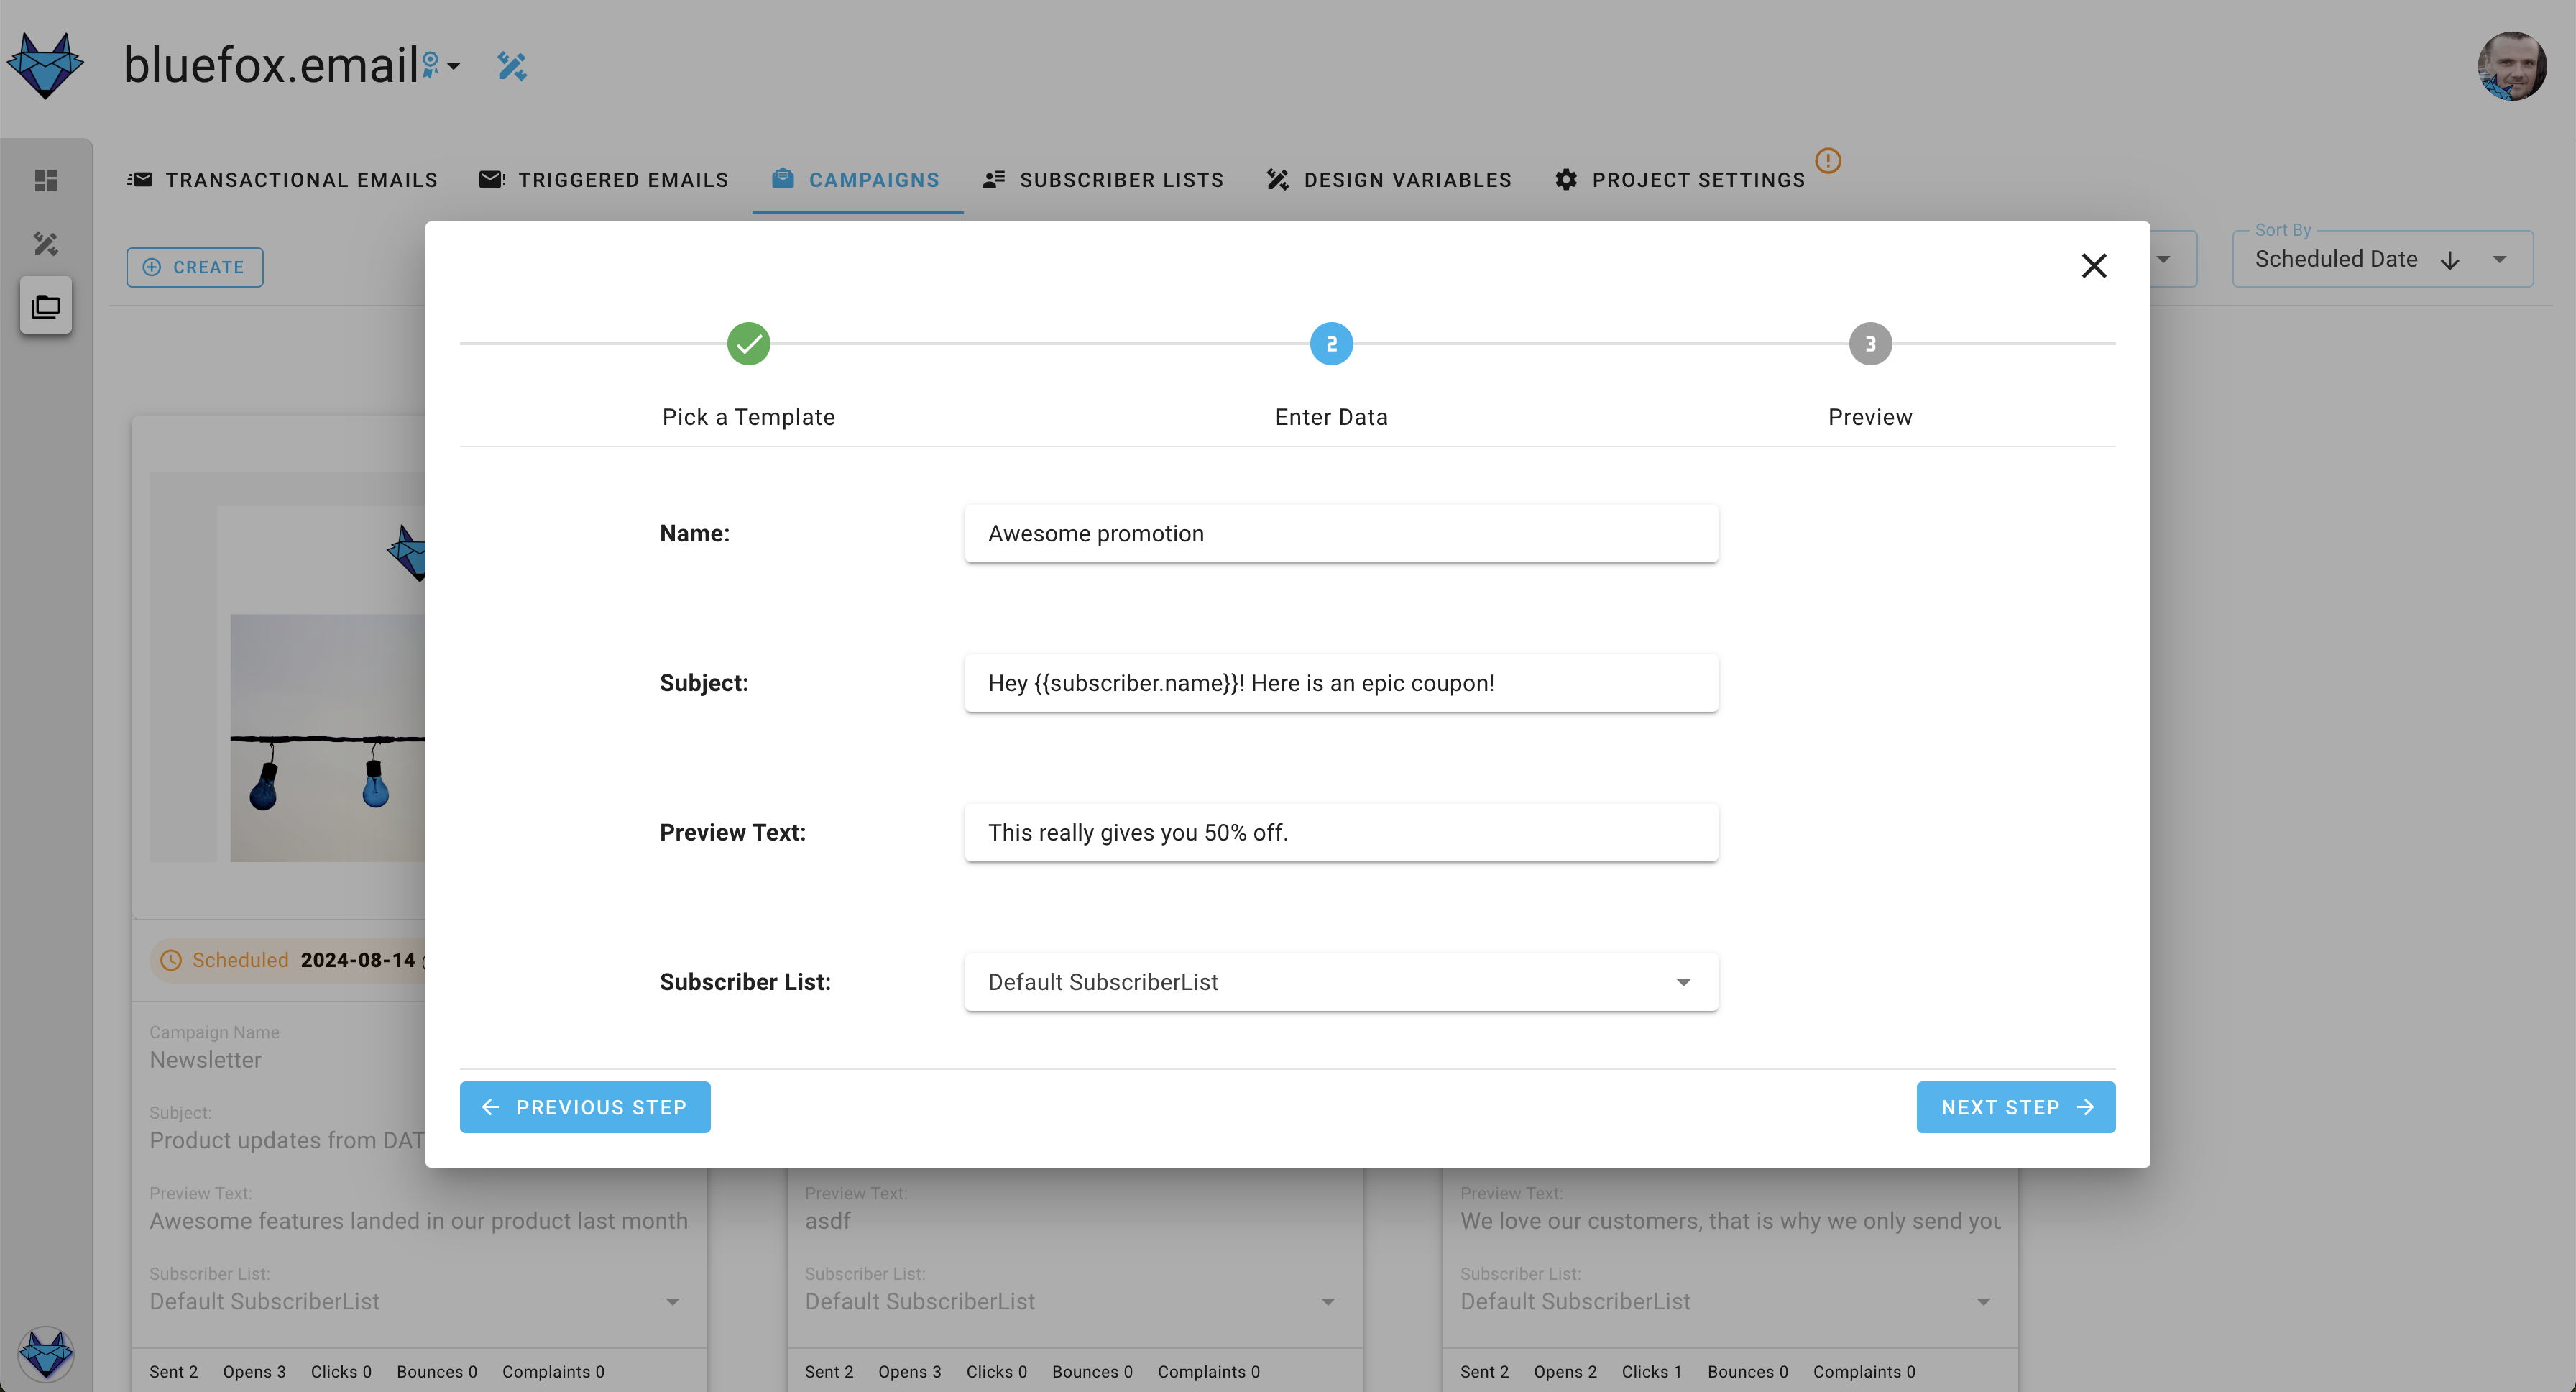Click Clicks 1 stat on third card
The width and height of the screenshot is (2576, 1392).
tap(1651, 1372)
